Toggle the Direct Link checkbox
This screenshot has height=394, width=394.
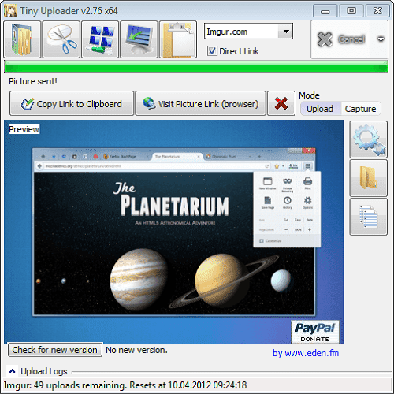tap(212, 51)
